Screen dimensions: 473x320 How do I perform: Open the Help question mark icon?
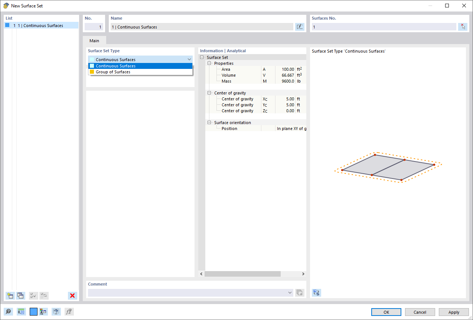pyautogui.click(x=8, y=311)
